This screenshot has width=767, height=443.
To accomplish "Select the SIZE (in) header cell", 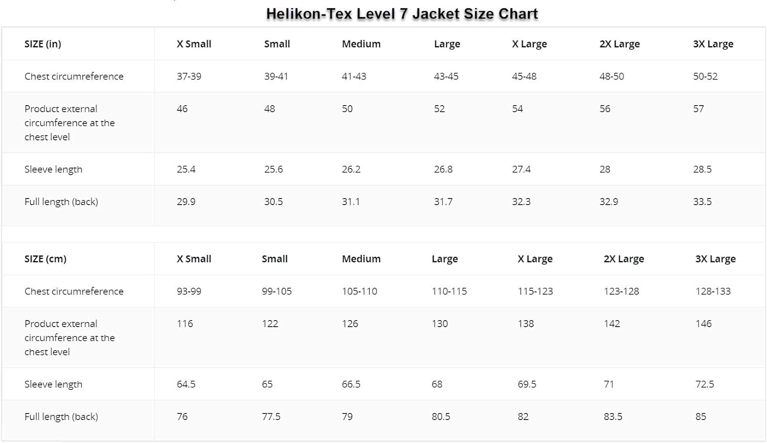I will [43, 44].
